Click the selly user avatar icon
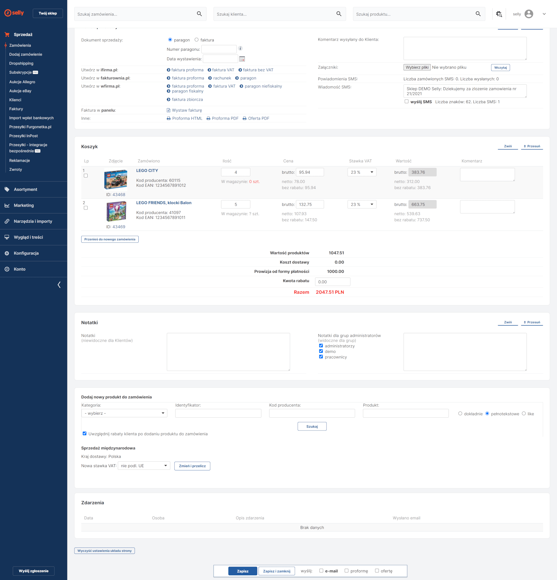 [x=529, y=14]
